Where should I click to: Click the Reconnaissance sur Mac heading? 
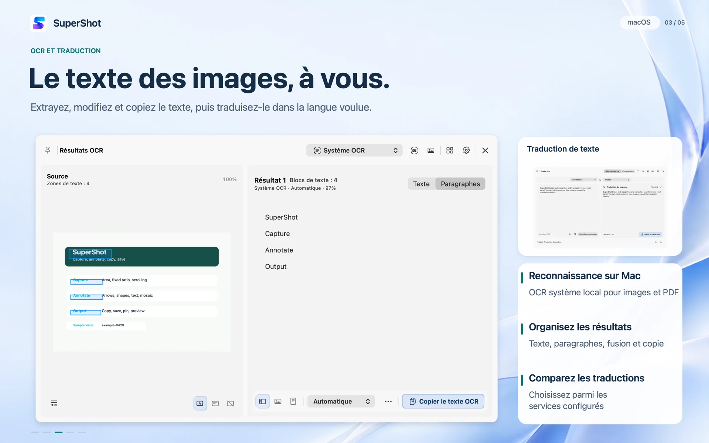point(585,276)
